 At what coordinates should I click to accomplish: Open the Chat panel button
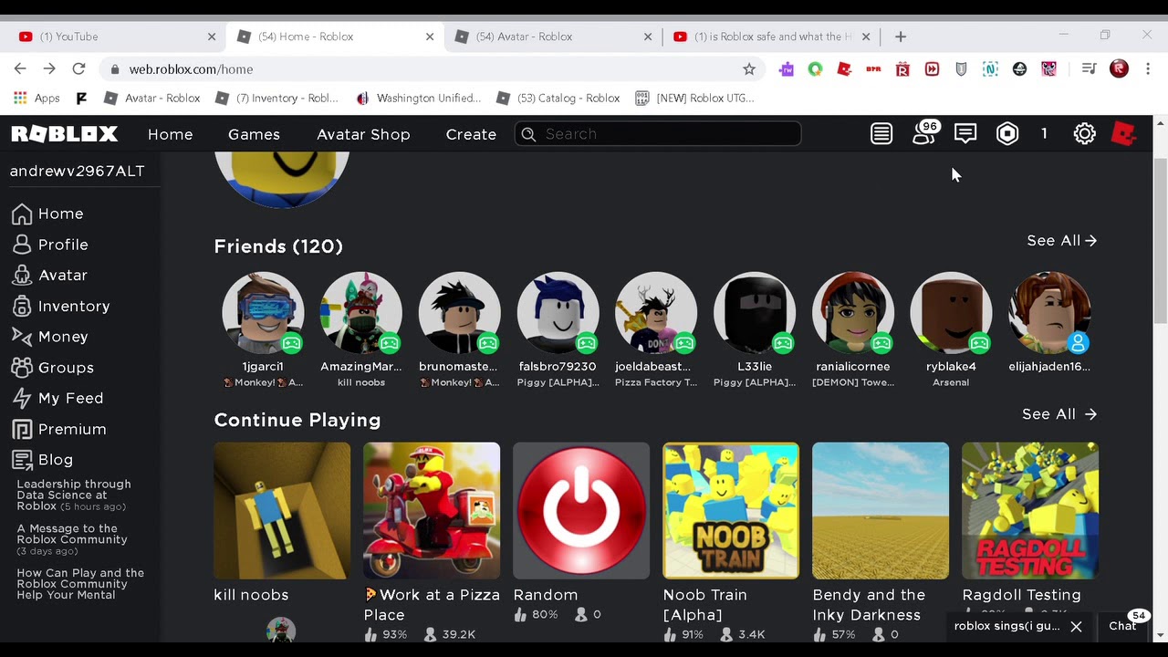(1122, 626)
